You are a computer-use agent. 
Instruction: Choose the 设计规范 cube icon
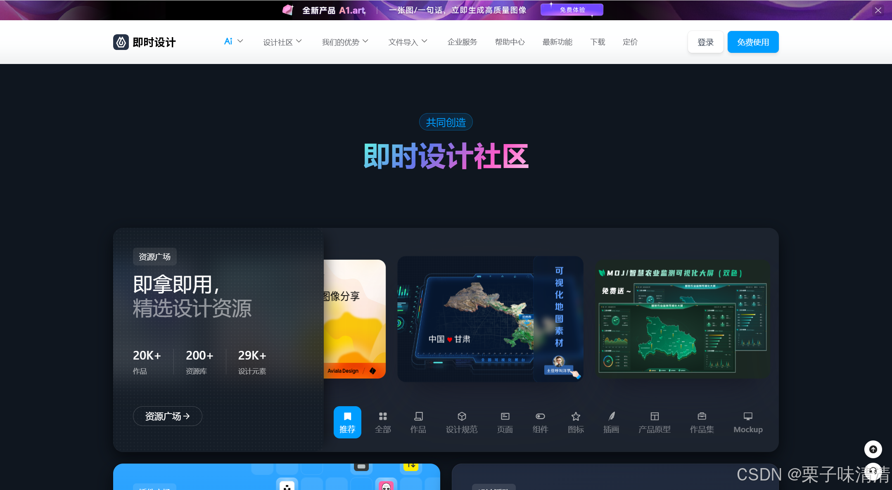click(462, 416)
